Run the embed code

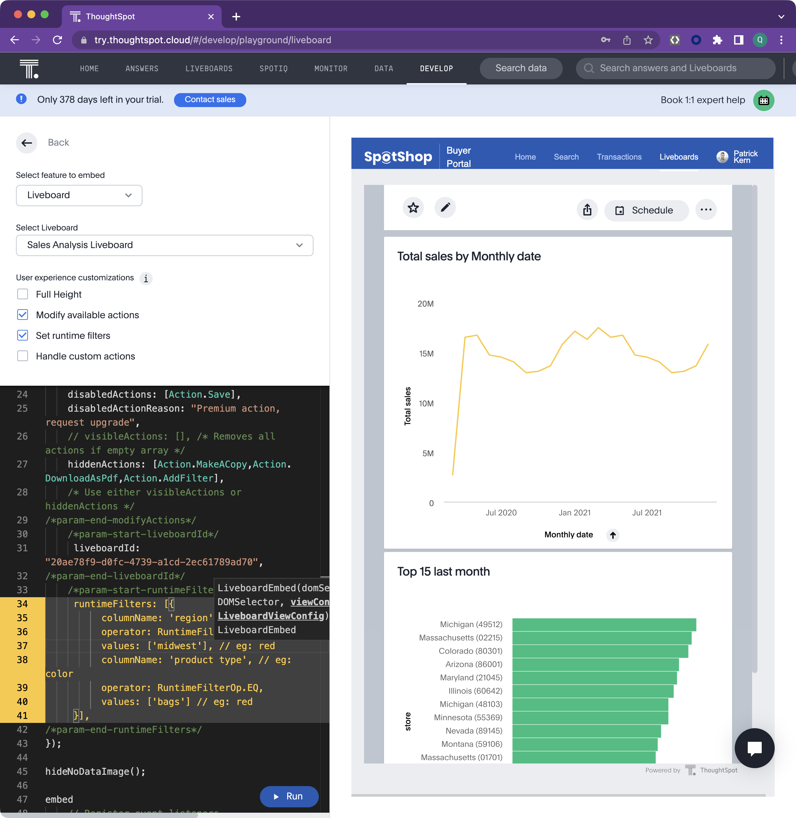[289, 796]
